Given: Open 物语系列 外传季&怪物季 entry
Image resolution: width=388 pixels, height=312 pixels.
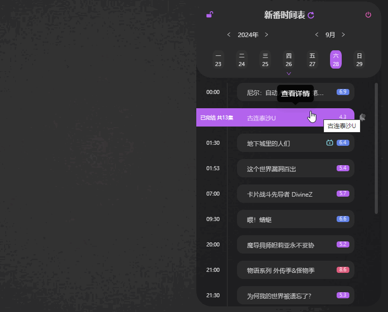Looking at the screenshot, I should click(281, 270).
